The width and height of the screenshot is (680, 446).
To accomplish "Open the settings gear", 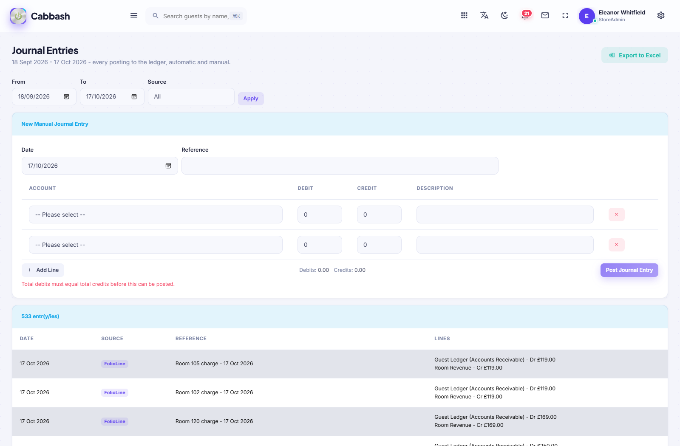I will [x=661, y=16].
